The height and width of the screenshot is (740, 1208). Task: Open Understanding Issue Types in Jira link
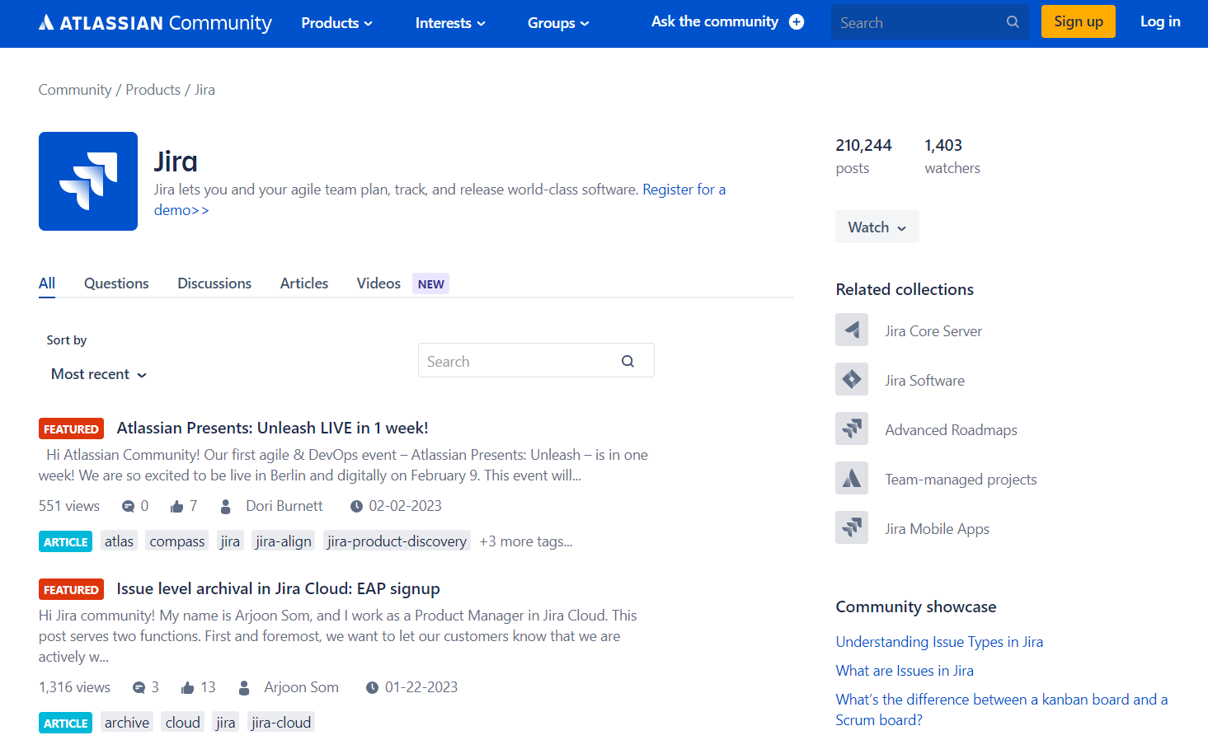pos(939,642)
